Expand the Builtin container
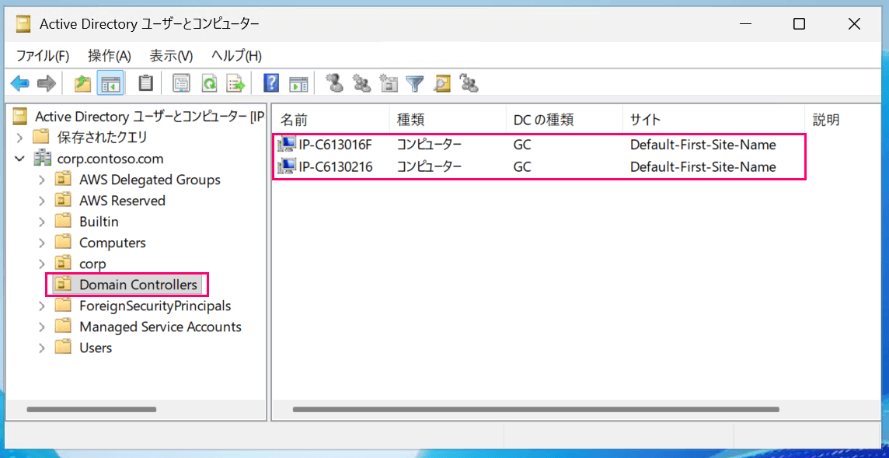 (41, 222)
